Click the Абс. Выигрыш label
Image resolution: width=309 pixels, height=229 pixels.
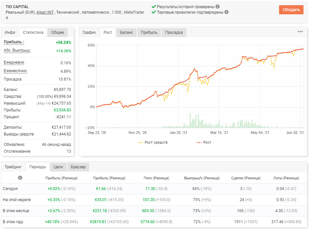coord(17,50)
